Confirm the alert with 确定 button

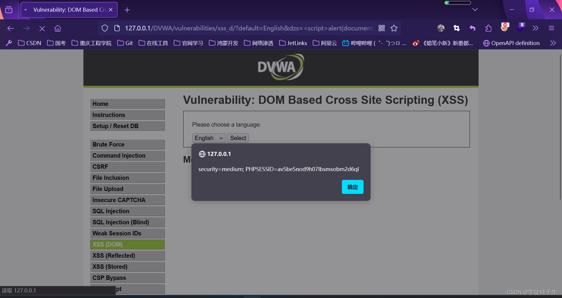coord(352,187)
